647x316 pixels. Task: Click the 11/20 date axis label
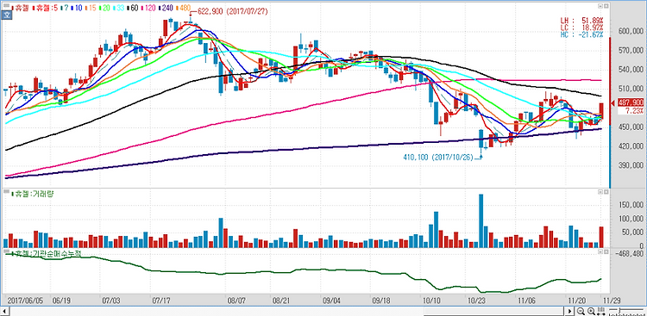577,301
